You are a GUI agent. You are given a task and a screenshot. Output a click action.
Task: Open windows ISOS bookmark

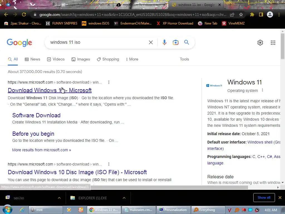click(96, 23)
